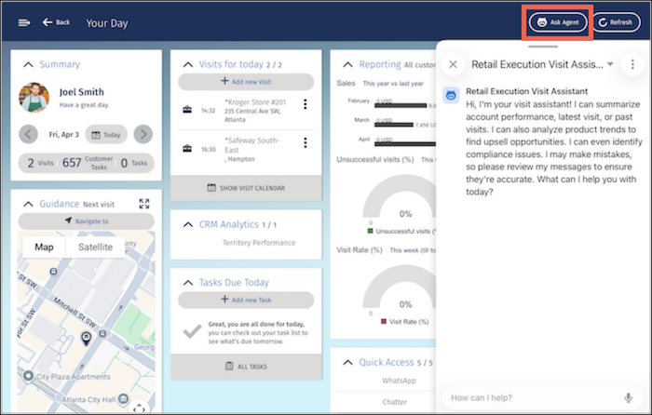Viewport: 652px width, 415px height.
Task: Collapse the Tasks Due Today card
Action: click(188, 283)
